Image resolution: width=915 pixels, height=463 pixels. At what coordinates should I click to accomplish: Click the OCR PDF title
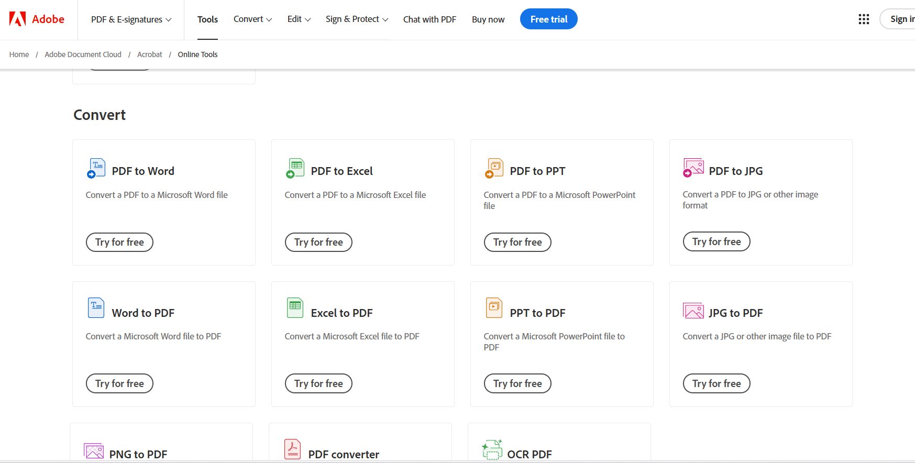pos(530,455)
